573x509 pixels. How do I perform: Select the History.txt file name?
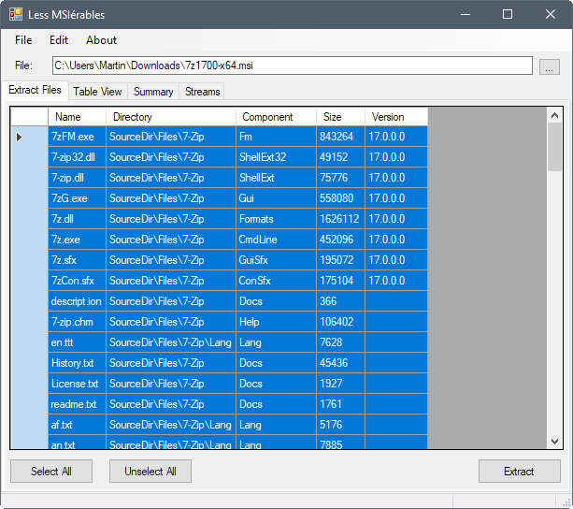click(x=73, y=363)
